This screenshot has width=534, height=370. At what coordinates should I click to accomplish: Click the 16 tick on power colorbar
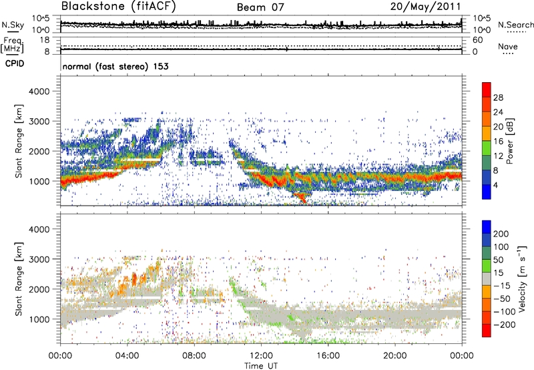pyautogui.click(x=498, y=142)
